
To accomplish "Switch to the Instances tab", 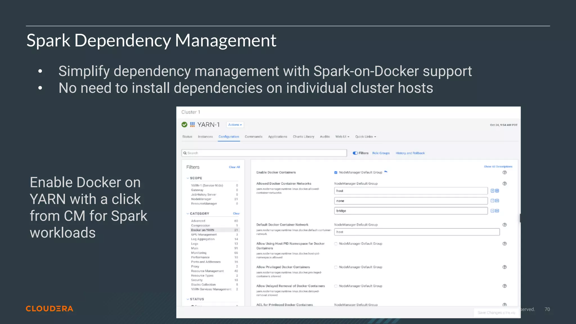I will 205,137.
